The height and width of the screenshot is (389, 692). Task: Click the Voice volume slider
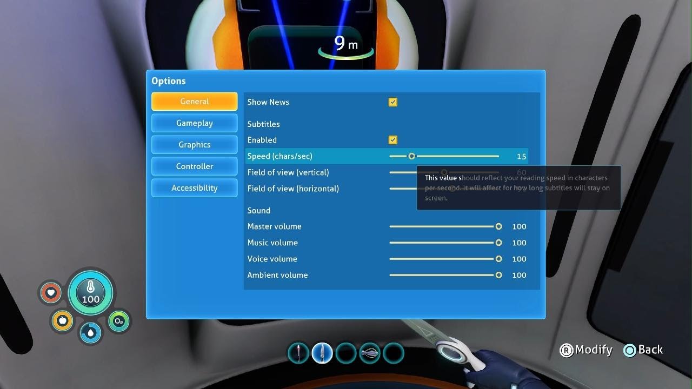[445, 259]
